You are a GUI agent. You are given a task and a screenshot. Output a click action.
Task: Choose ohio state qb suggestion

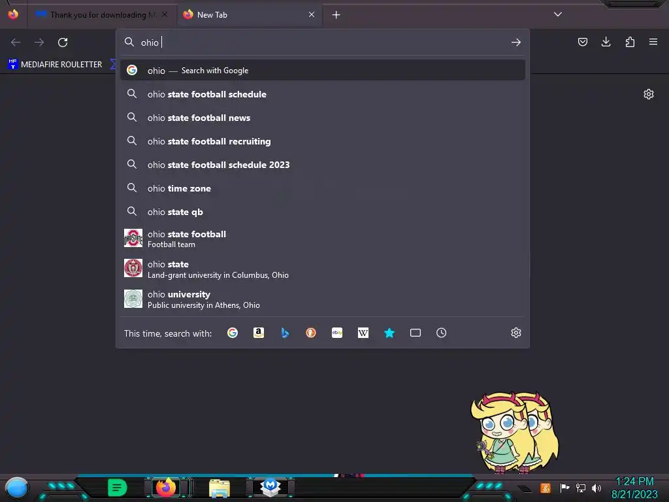323,212
